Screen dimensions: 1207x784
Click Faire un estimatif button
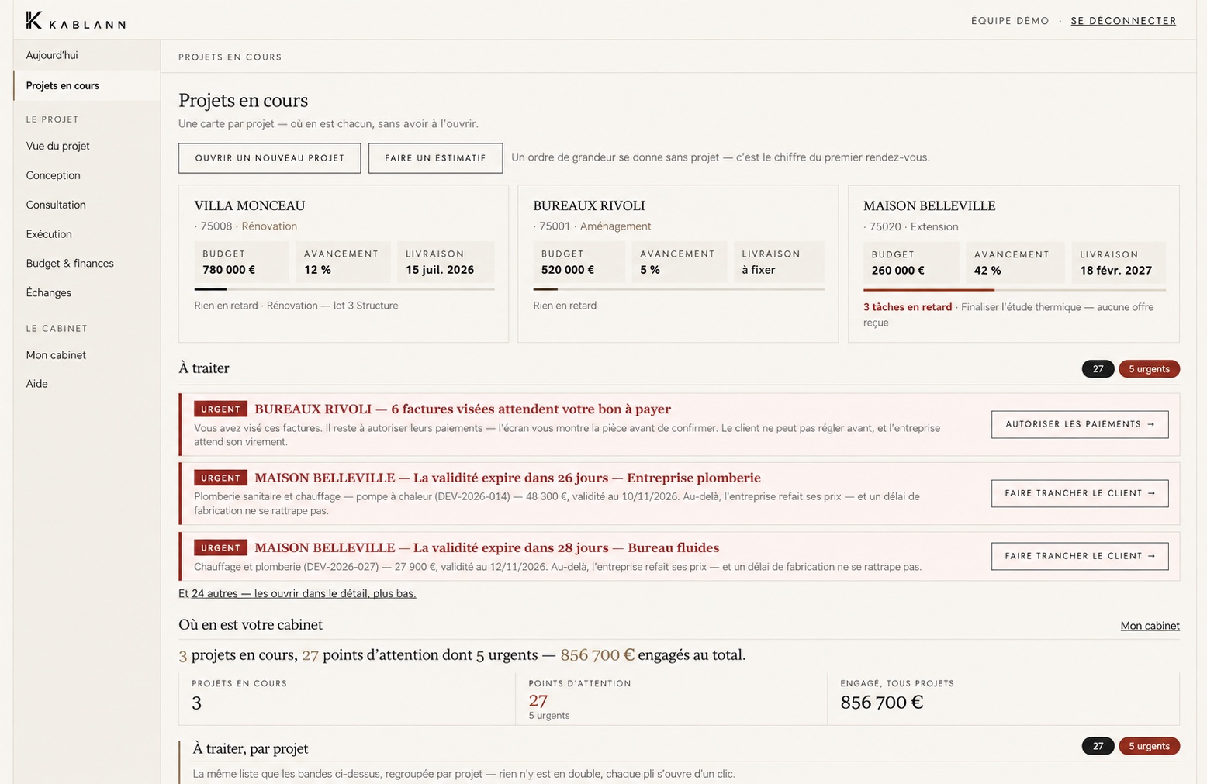coord(435,158)
